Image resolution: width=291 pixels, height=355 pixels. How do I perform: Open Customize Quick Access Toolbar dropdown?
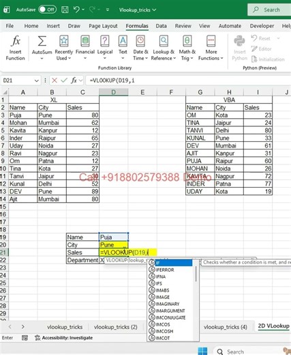point(108,10)
